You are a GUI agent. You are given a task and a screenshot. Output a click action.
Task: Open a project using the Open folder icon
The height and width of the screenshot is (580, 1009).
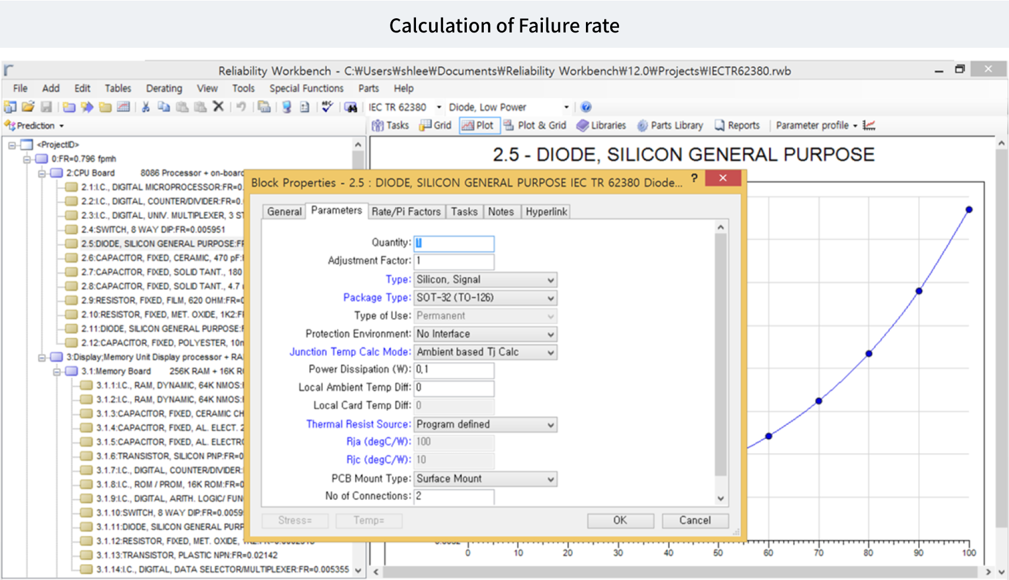click(28, 107)
